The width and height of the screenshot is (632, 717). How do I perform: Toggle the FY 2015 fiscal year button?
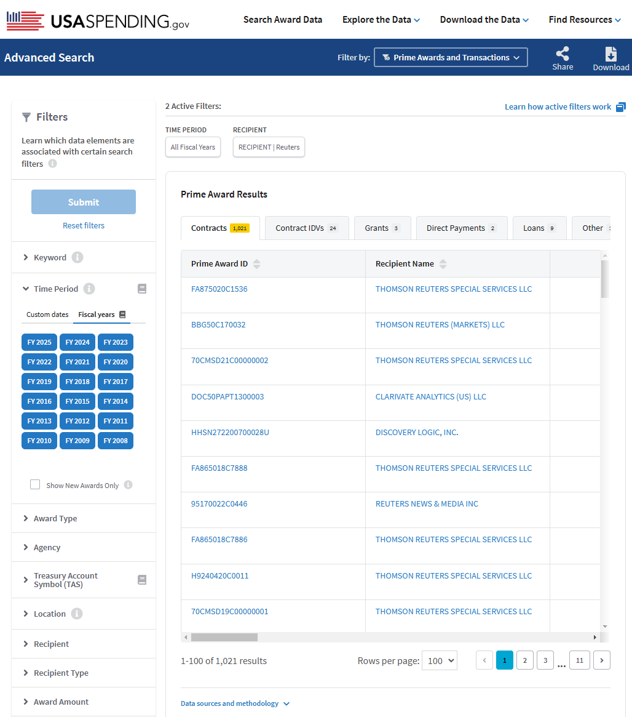pyautogui.click(x=77, y=401)
